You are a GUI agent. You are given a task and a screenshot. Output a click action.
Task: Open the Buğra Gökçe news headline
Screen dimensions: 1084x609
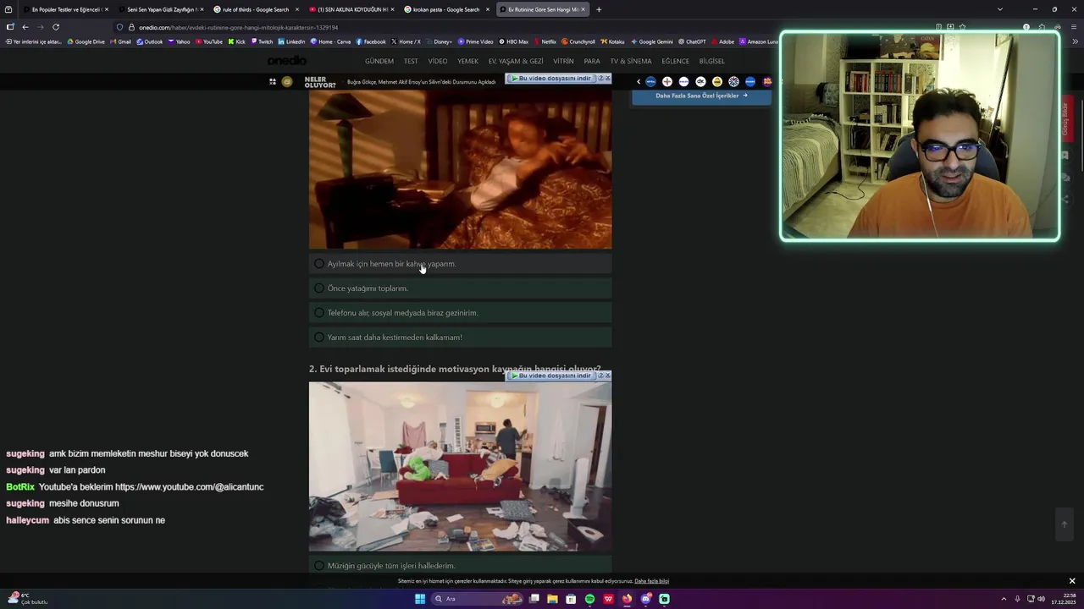(421, 82)
